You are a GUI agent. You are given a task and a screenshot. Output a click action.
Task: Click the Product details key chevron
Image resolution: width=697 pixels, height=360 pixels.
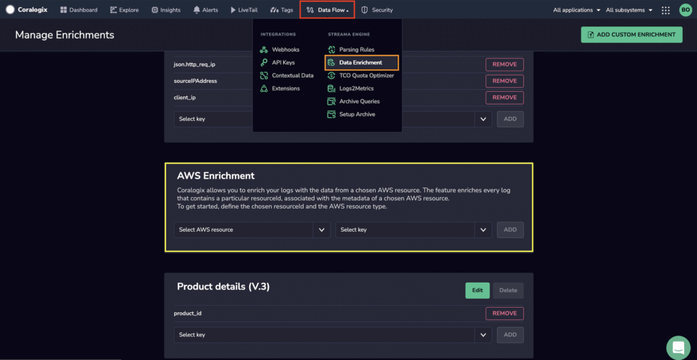[483, 335]
